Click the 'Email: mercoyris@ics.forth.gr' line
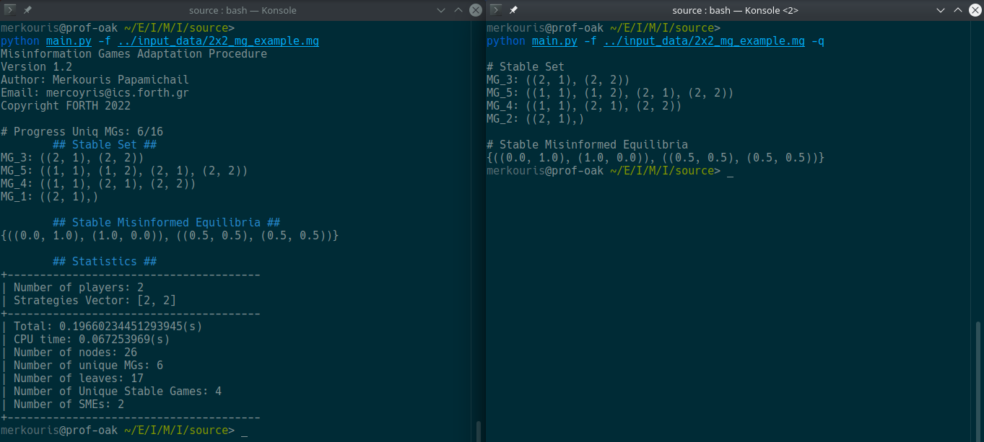The image size is (984, 442). click(95, 93)
